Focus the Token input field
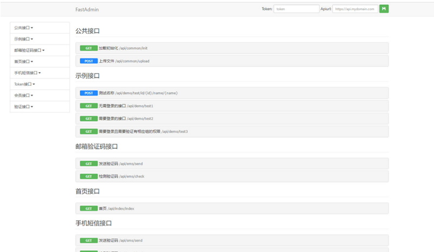The height and width of the screenshot is (252, 434). [x=296, y=9]
